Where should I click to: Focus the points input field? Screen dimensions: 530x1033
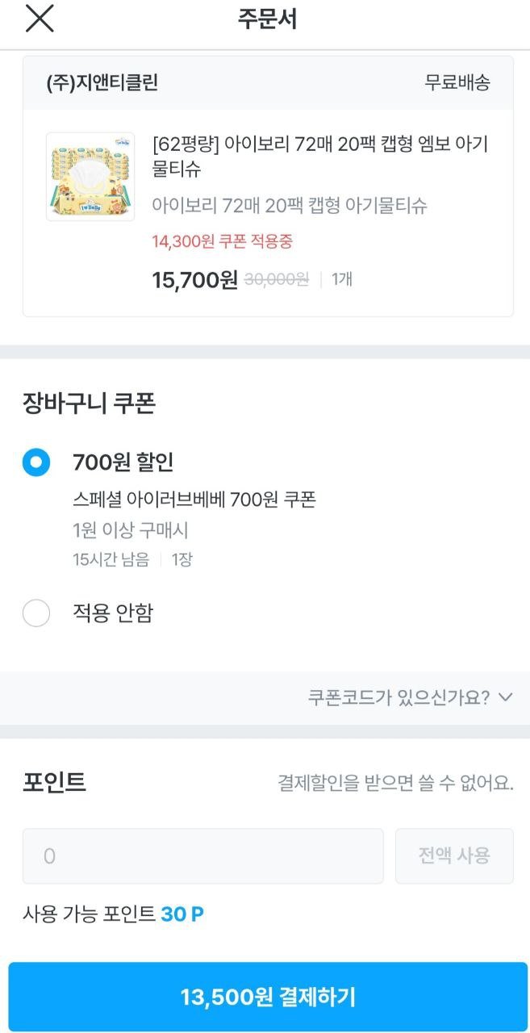pos(202,855)
